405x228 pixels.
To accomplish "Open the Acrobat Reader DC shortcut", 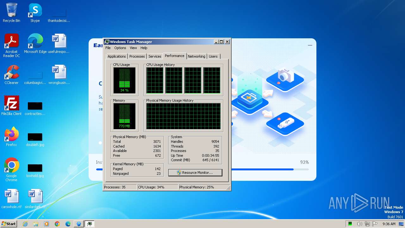I will [x=11, y=46].
